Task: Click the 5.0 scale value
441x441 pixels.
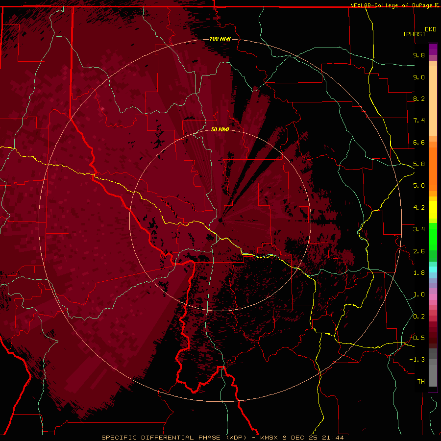Action: [419, 186]
